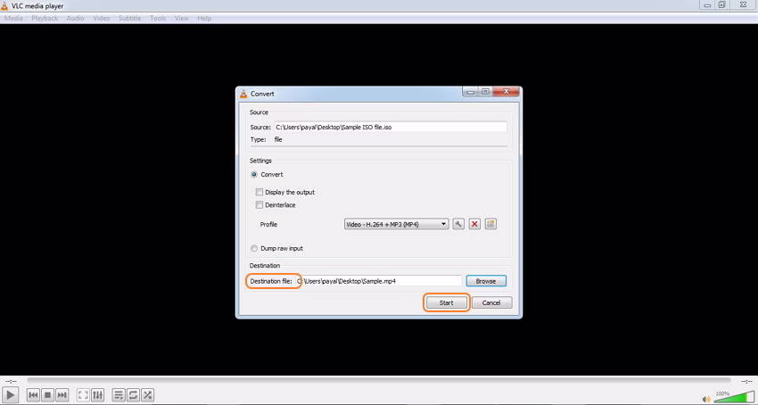This screenshot has width=758, height=405.
Task: Open the View menu
Action: 182,19
